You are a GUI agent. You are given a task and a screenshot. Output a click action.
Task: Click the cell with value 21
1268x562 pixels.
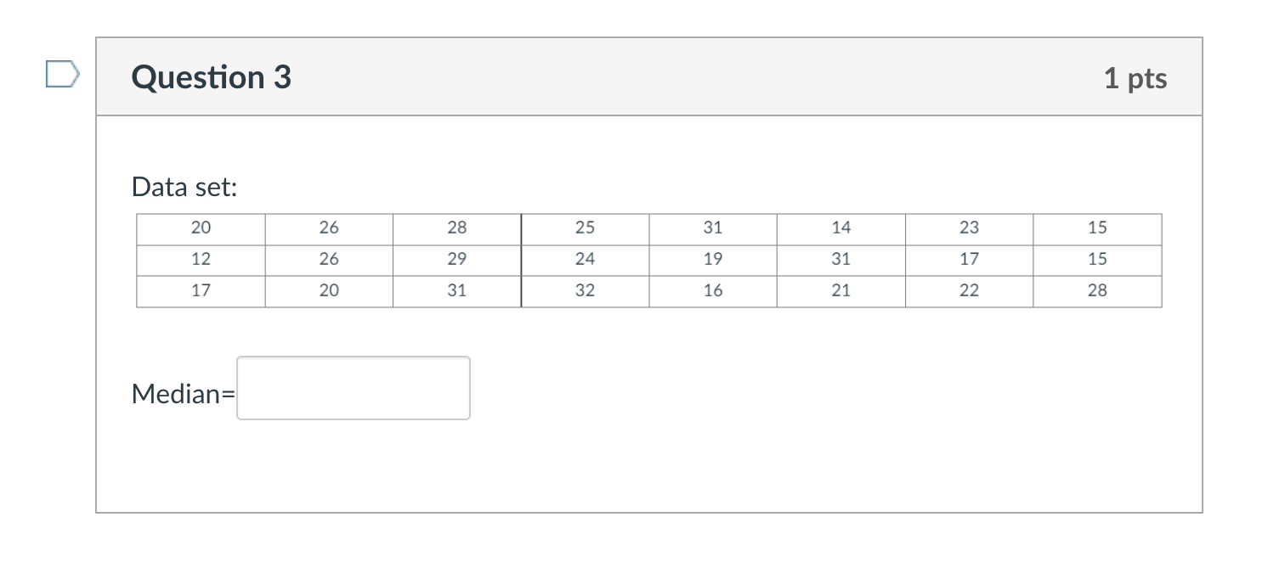(841, 290)
